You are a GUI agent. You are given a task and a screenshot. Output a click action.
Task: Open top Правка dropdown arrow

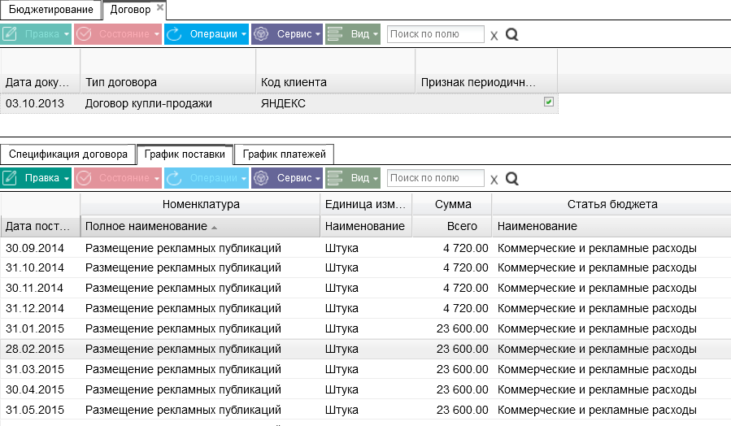67,34
